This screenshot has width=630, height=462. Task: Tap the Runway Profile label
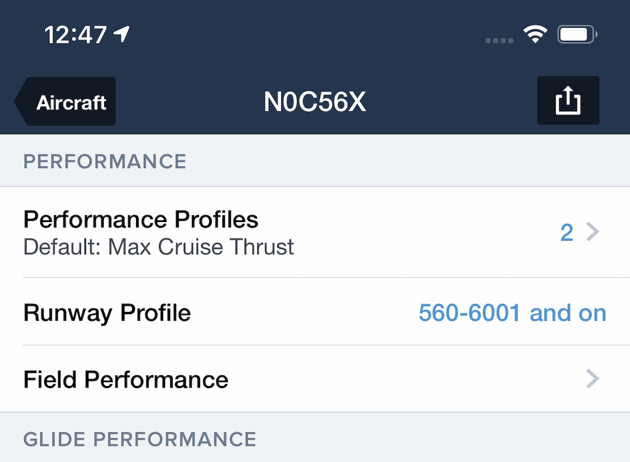(107, 313)
